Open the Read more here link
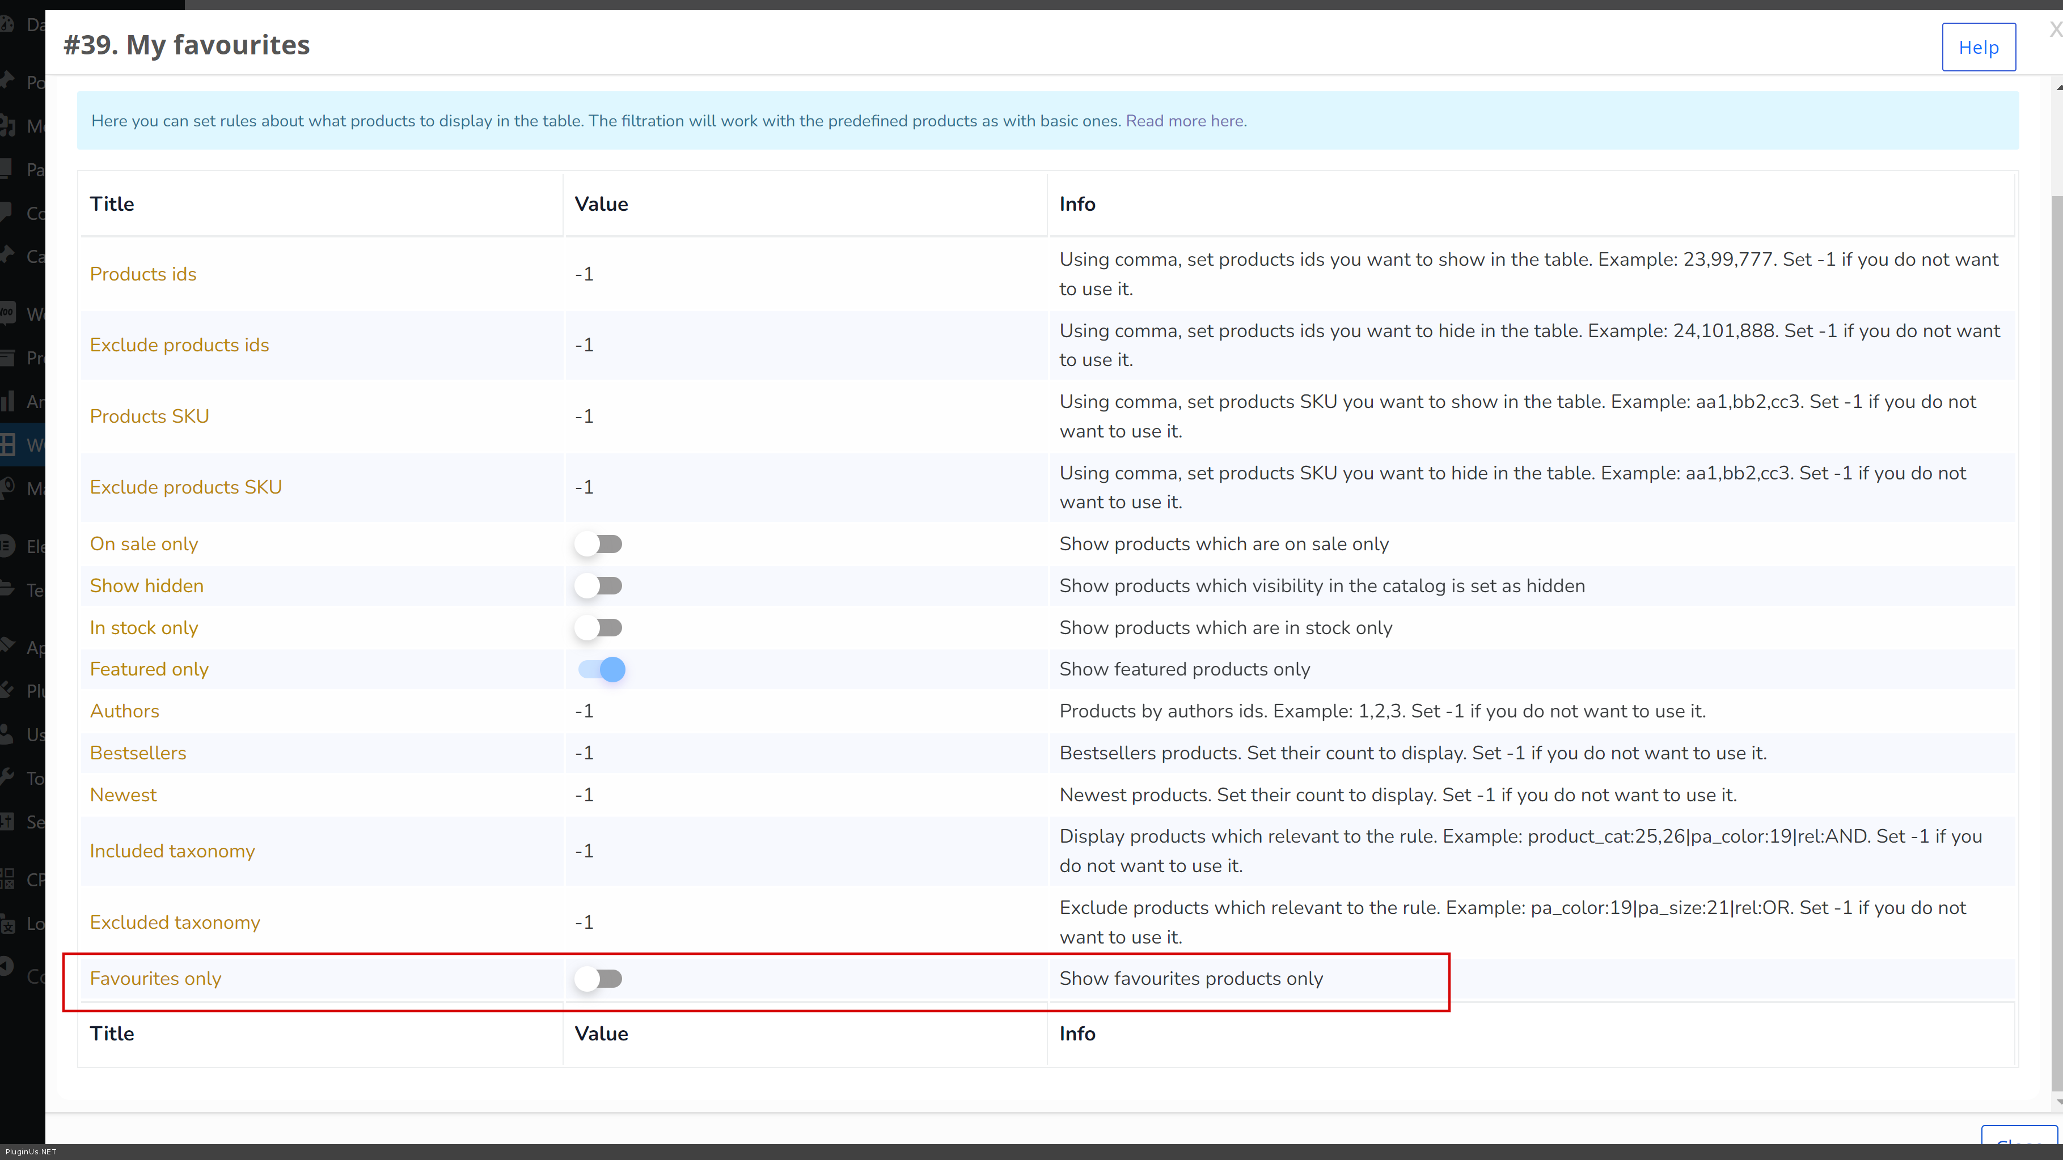Screen dimensions: 2063x1160 1185,121
